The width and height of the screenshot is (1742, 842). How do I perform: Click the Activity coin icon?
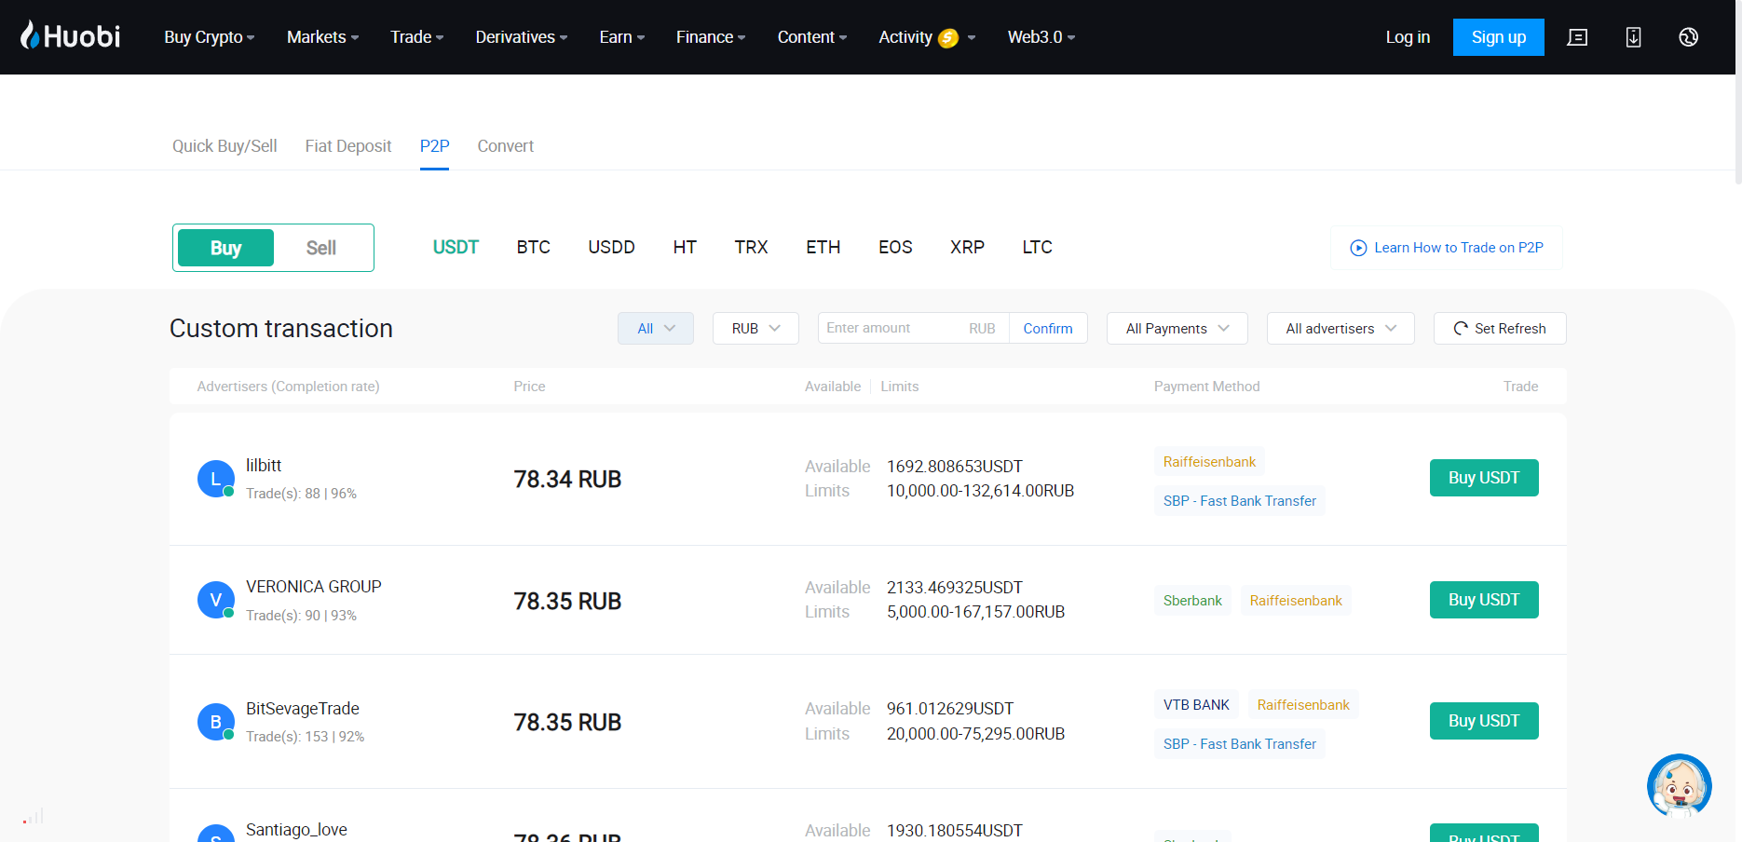tap(948, 38)
